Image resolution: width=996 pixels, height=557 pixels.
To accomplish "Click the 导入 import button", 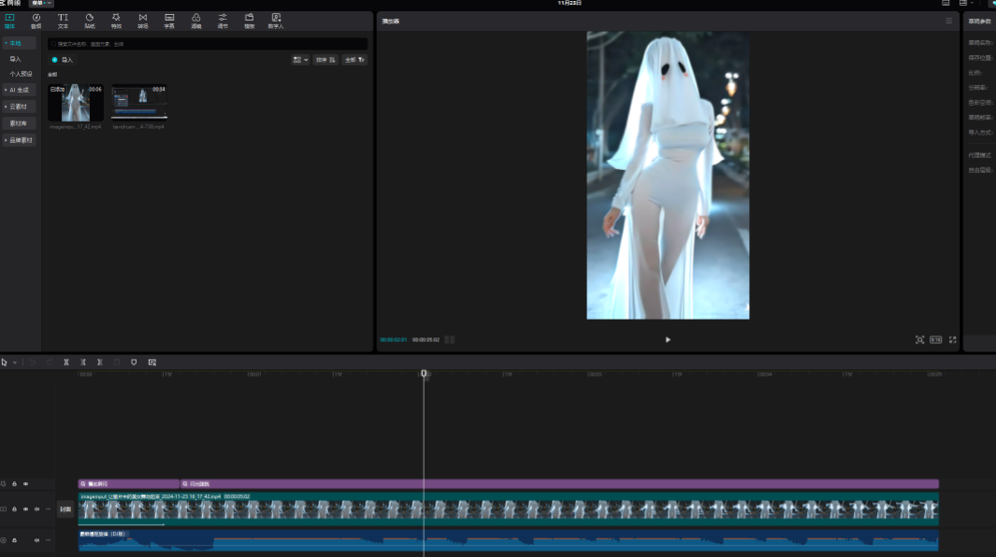I will [x=62, y=60].
